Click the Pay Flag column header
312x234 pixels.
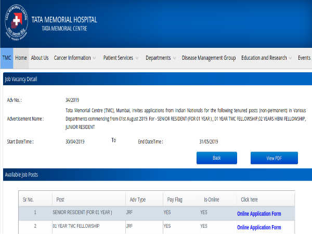[174, 199]
